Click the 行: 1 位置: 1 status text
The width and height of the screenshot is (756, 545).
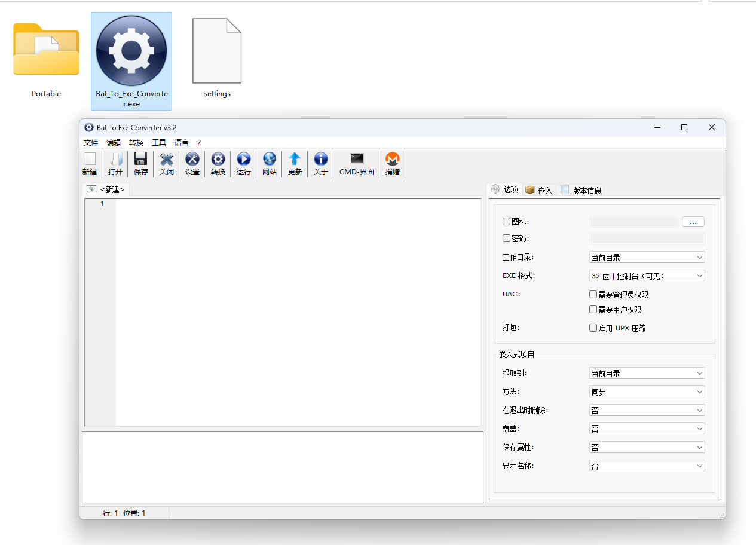[x=124, y=513]
